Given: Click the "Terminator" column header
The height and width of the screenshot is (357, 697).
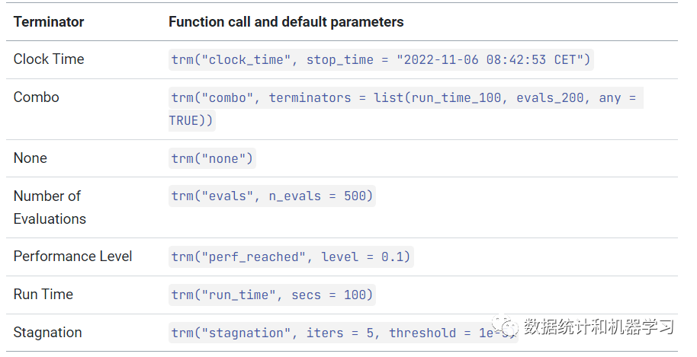Looking at the screenshot, I should coord(47,22).
